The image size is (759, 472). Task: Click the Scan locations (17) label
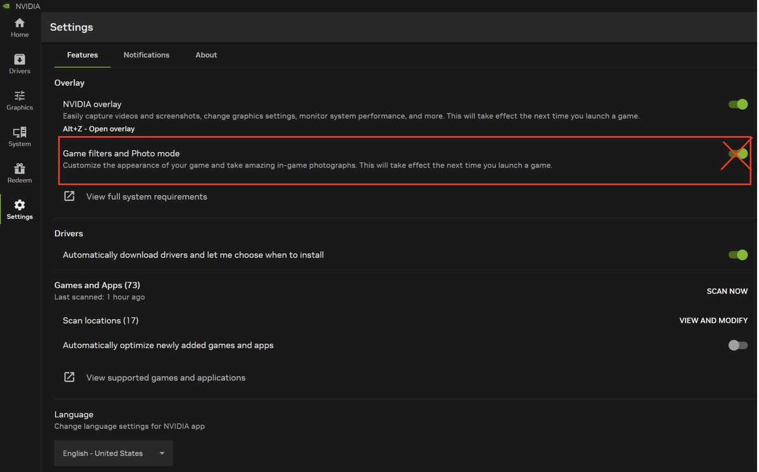pos(101,321)
